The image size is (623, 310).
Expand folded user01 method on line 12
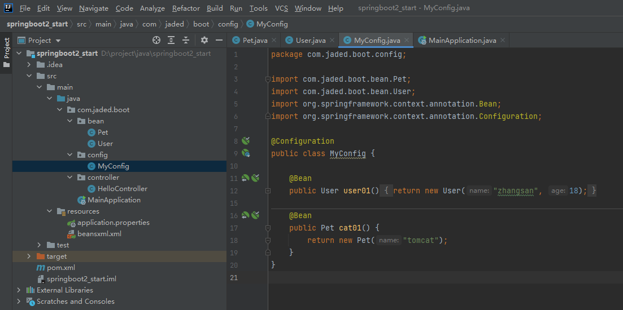(268, 191)
